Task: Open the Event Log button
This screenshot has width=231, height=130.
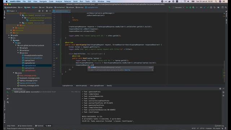Action: [x=219, y=126]
